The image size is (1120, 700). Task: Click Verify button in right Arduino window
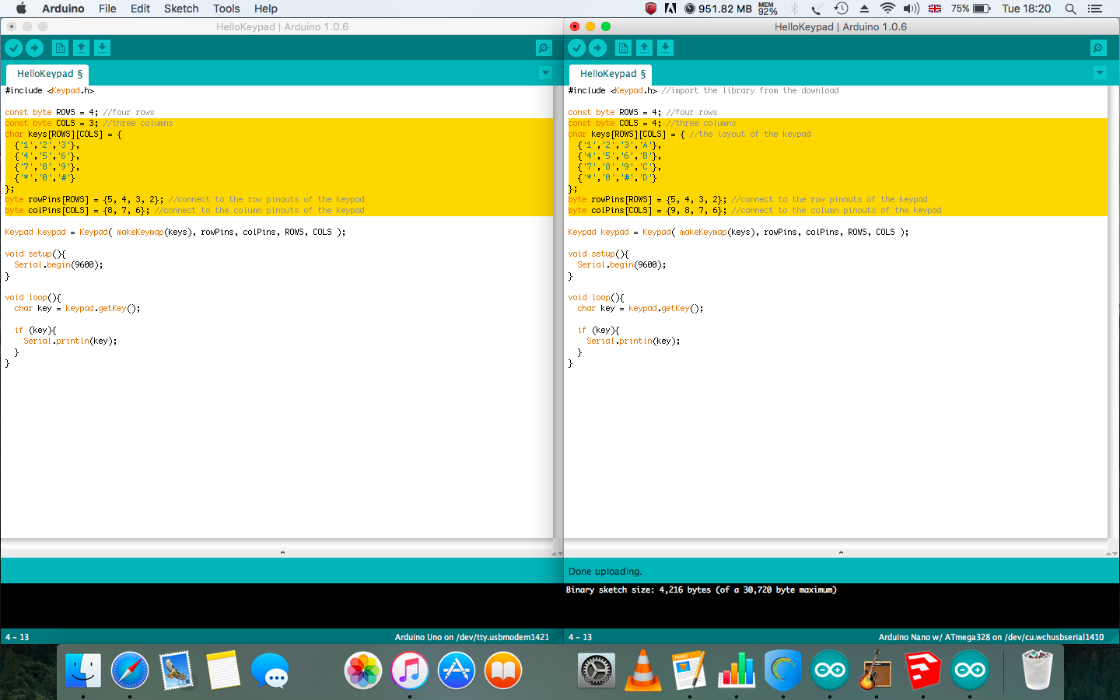(x=576, y=47)
